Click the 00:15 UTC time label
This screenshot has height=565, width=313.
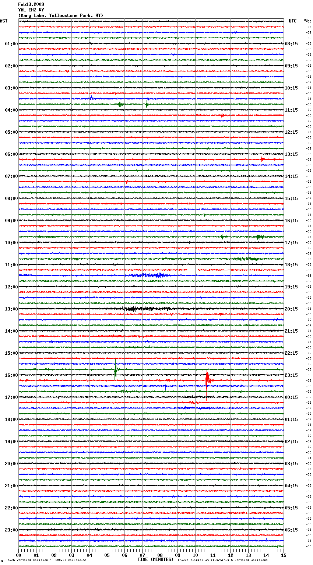pyautogui.click(x=291, y=397)
